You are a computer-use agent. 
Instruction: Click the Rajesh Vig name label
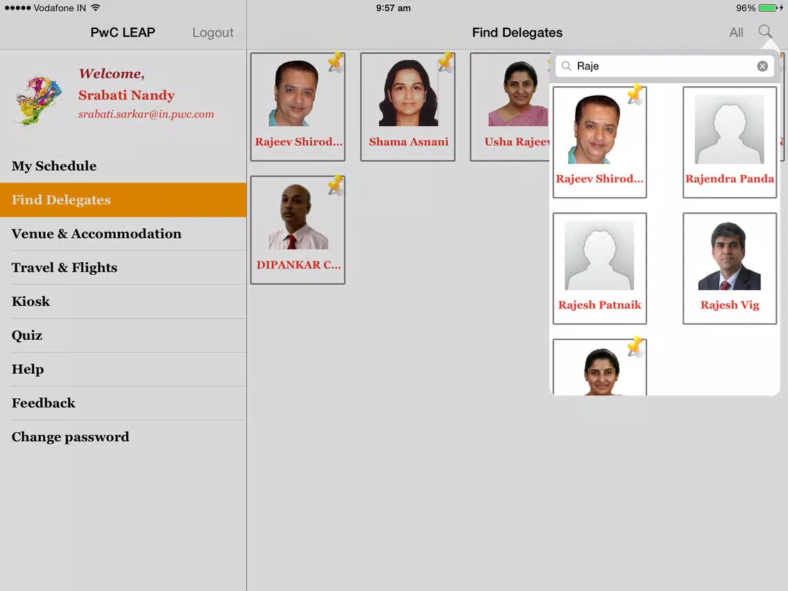(x=730, y=305)
